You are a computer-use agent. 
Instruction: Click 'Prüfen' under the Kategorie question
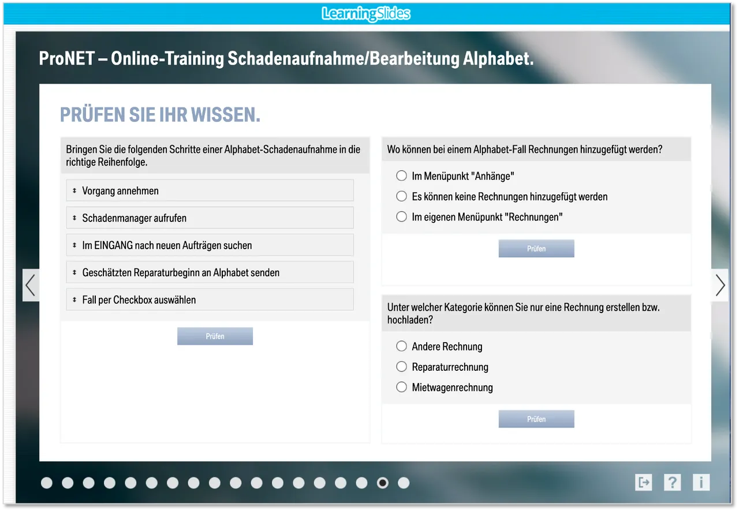pos(536,419)
